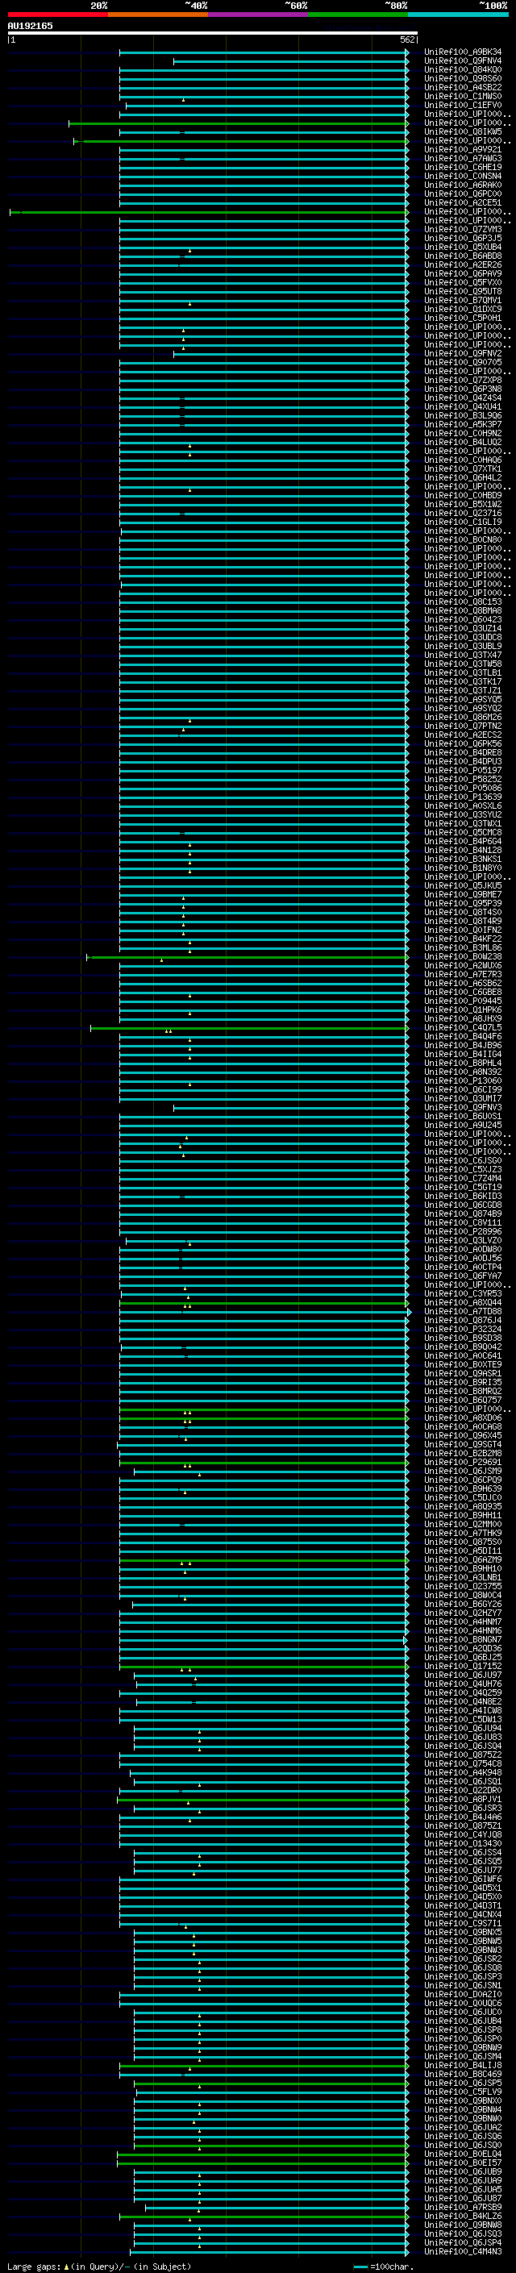The height and width of the screenshot is (2273, 516).
Task: Select hit label UniRef100_B8PHL4
Action: click(x=463, y=1064)
